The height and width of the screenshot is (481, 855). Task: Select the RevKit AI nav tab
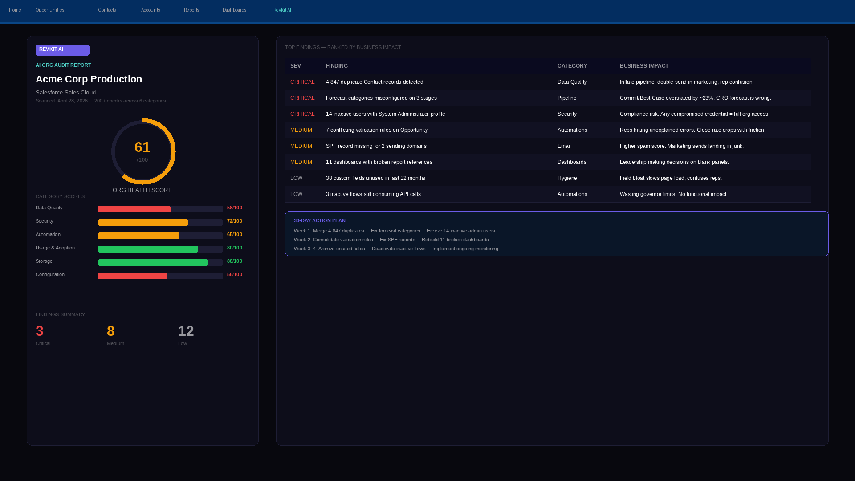tap(282, 10)
